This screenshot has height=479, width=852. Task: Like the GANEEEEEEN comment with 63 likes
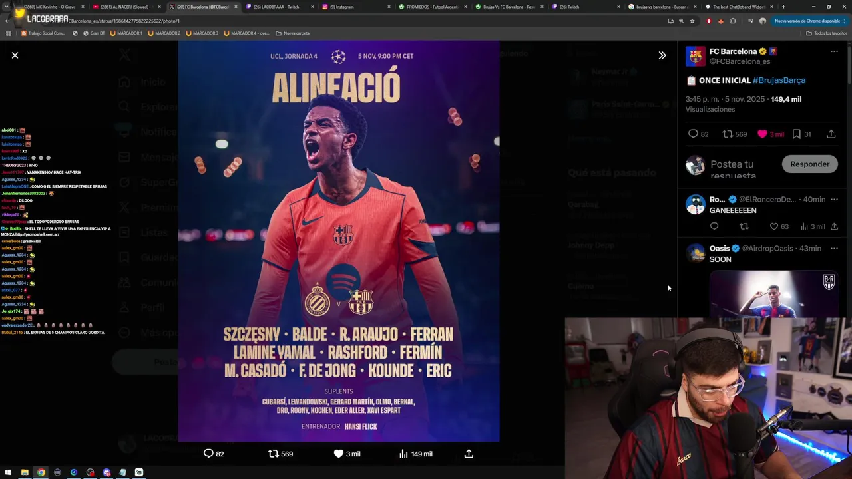click(774, 226)
